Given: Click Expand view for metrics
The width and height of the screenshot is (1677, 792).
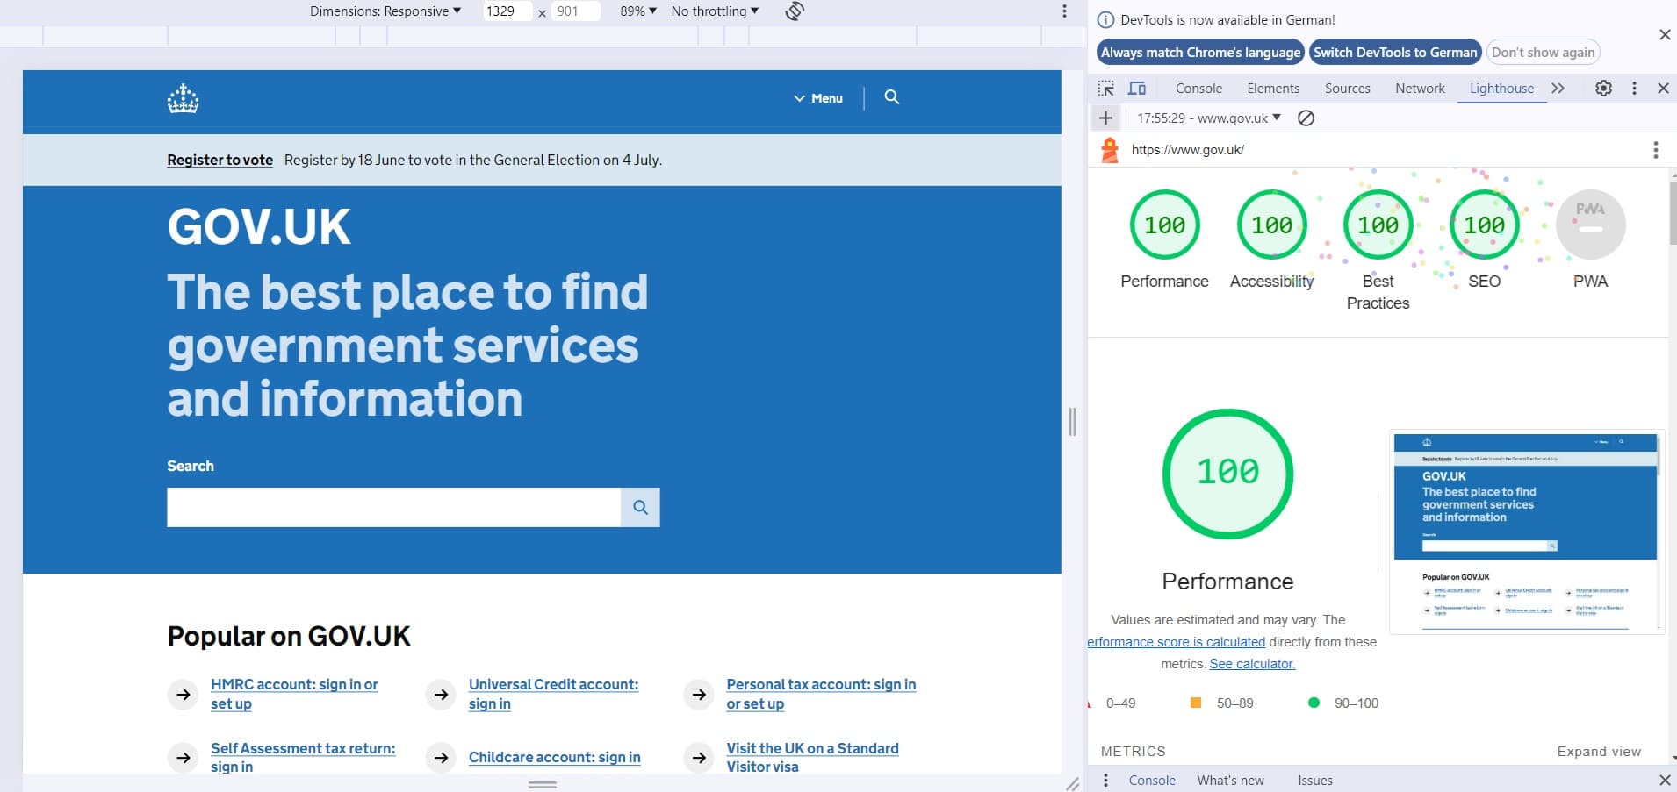Looking at the screenshot, I should tap(1599, 752).
